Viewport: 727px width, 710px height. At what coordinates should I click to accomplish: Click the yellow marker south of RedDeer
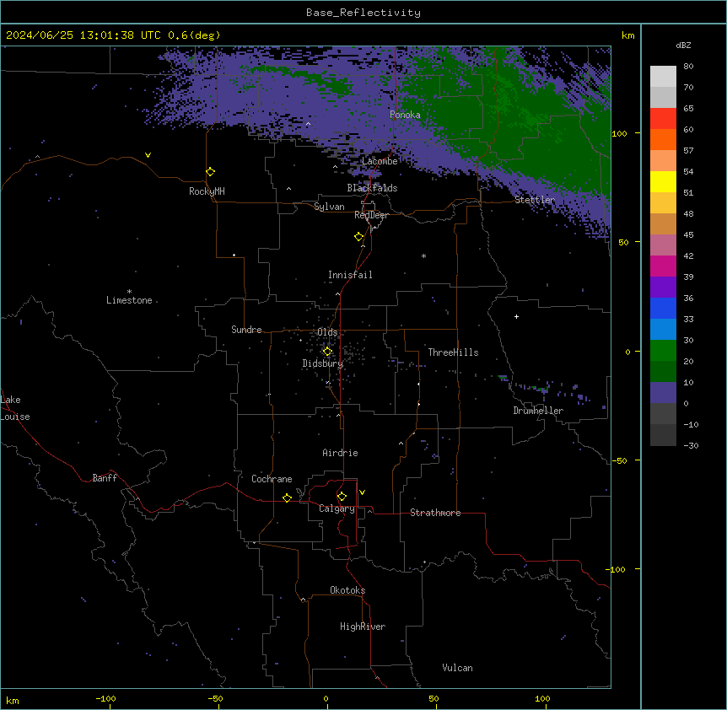click(x=359, y=237)
